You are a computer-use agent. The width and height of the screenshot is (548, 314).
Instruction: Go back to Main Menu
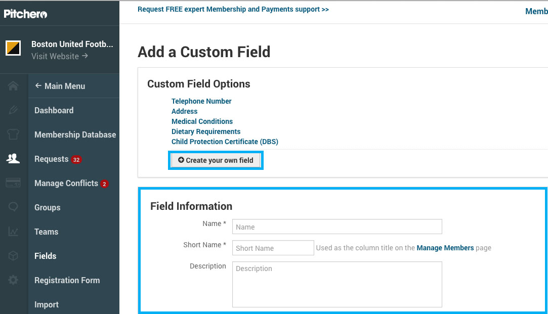pyautogui.click(x=60, y=86)
